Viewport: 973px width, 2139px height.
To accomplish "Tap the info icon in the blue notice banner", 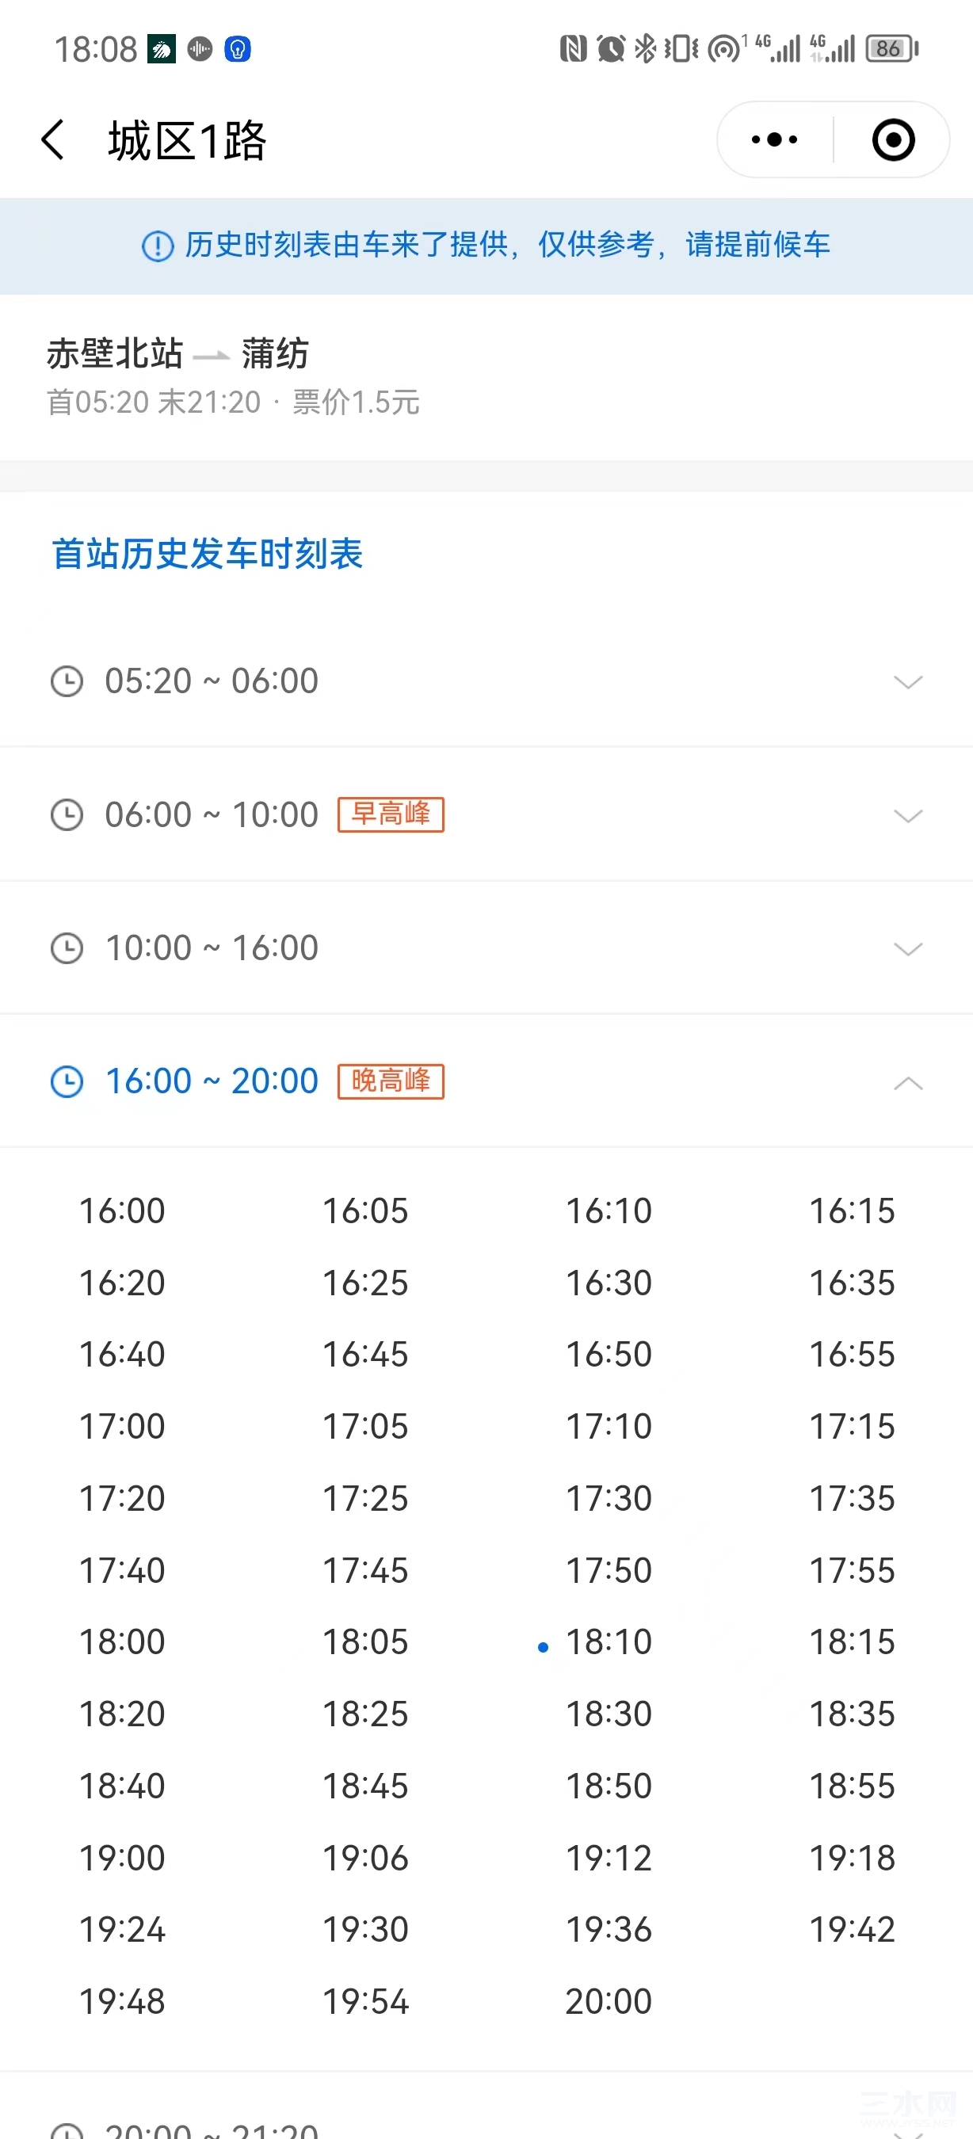I will pyautogui.click(x=158, y=246).
